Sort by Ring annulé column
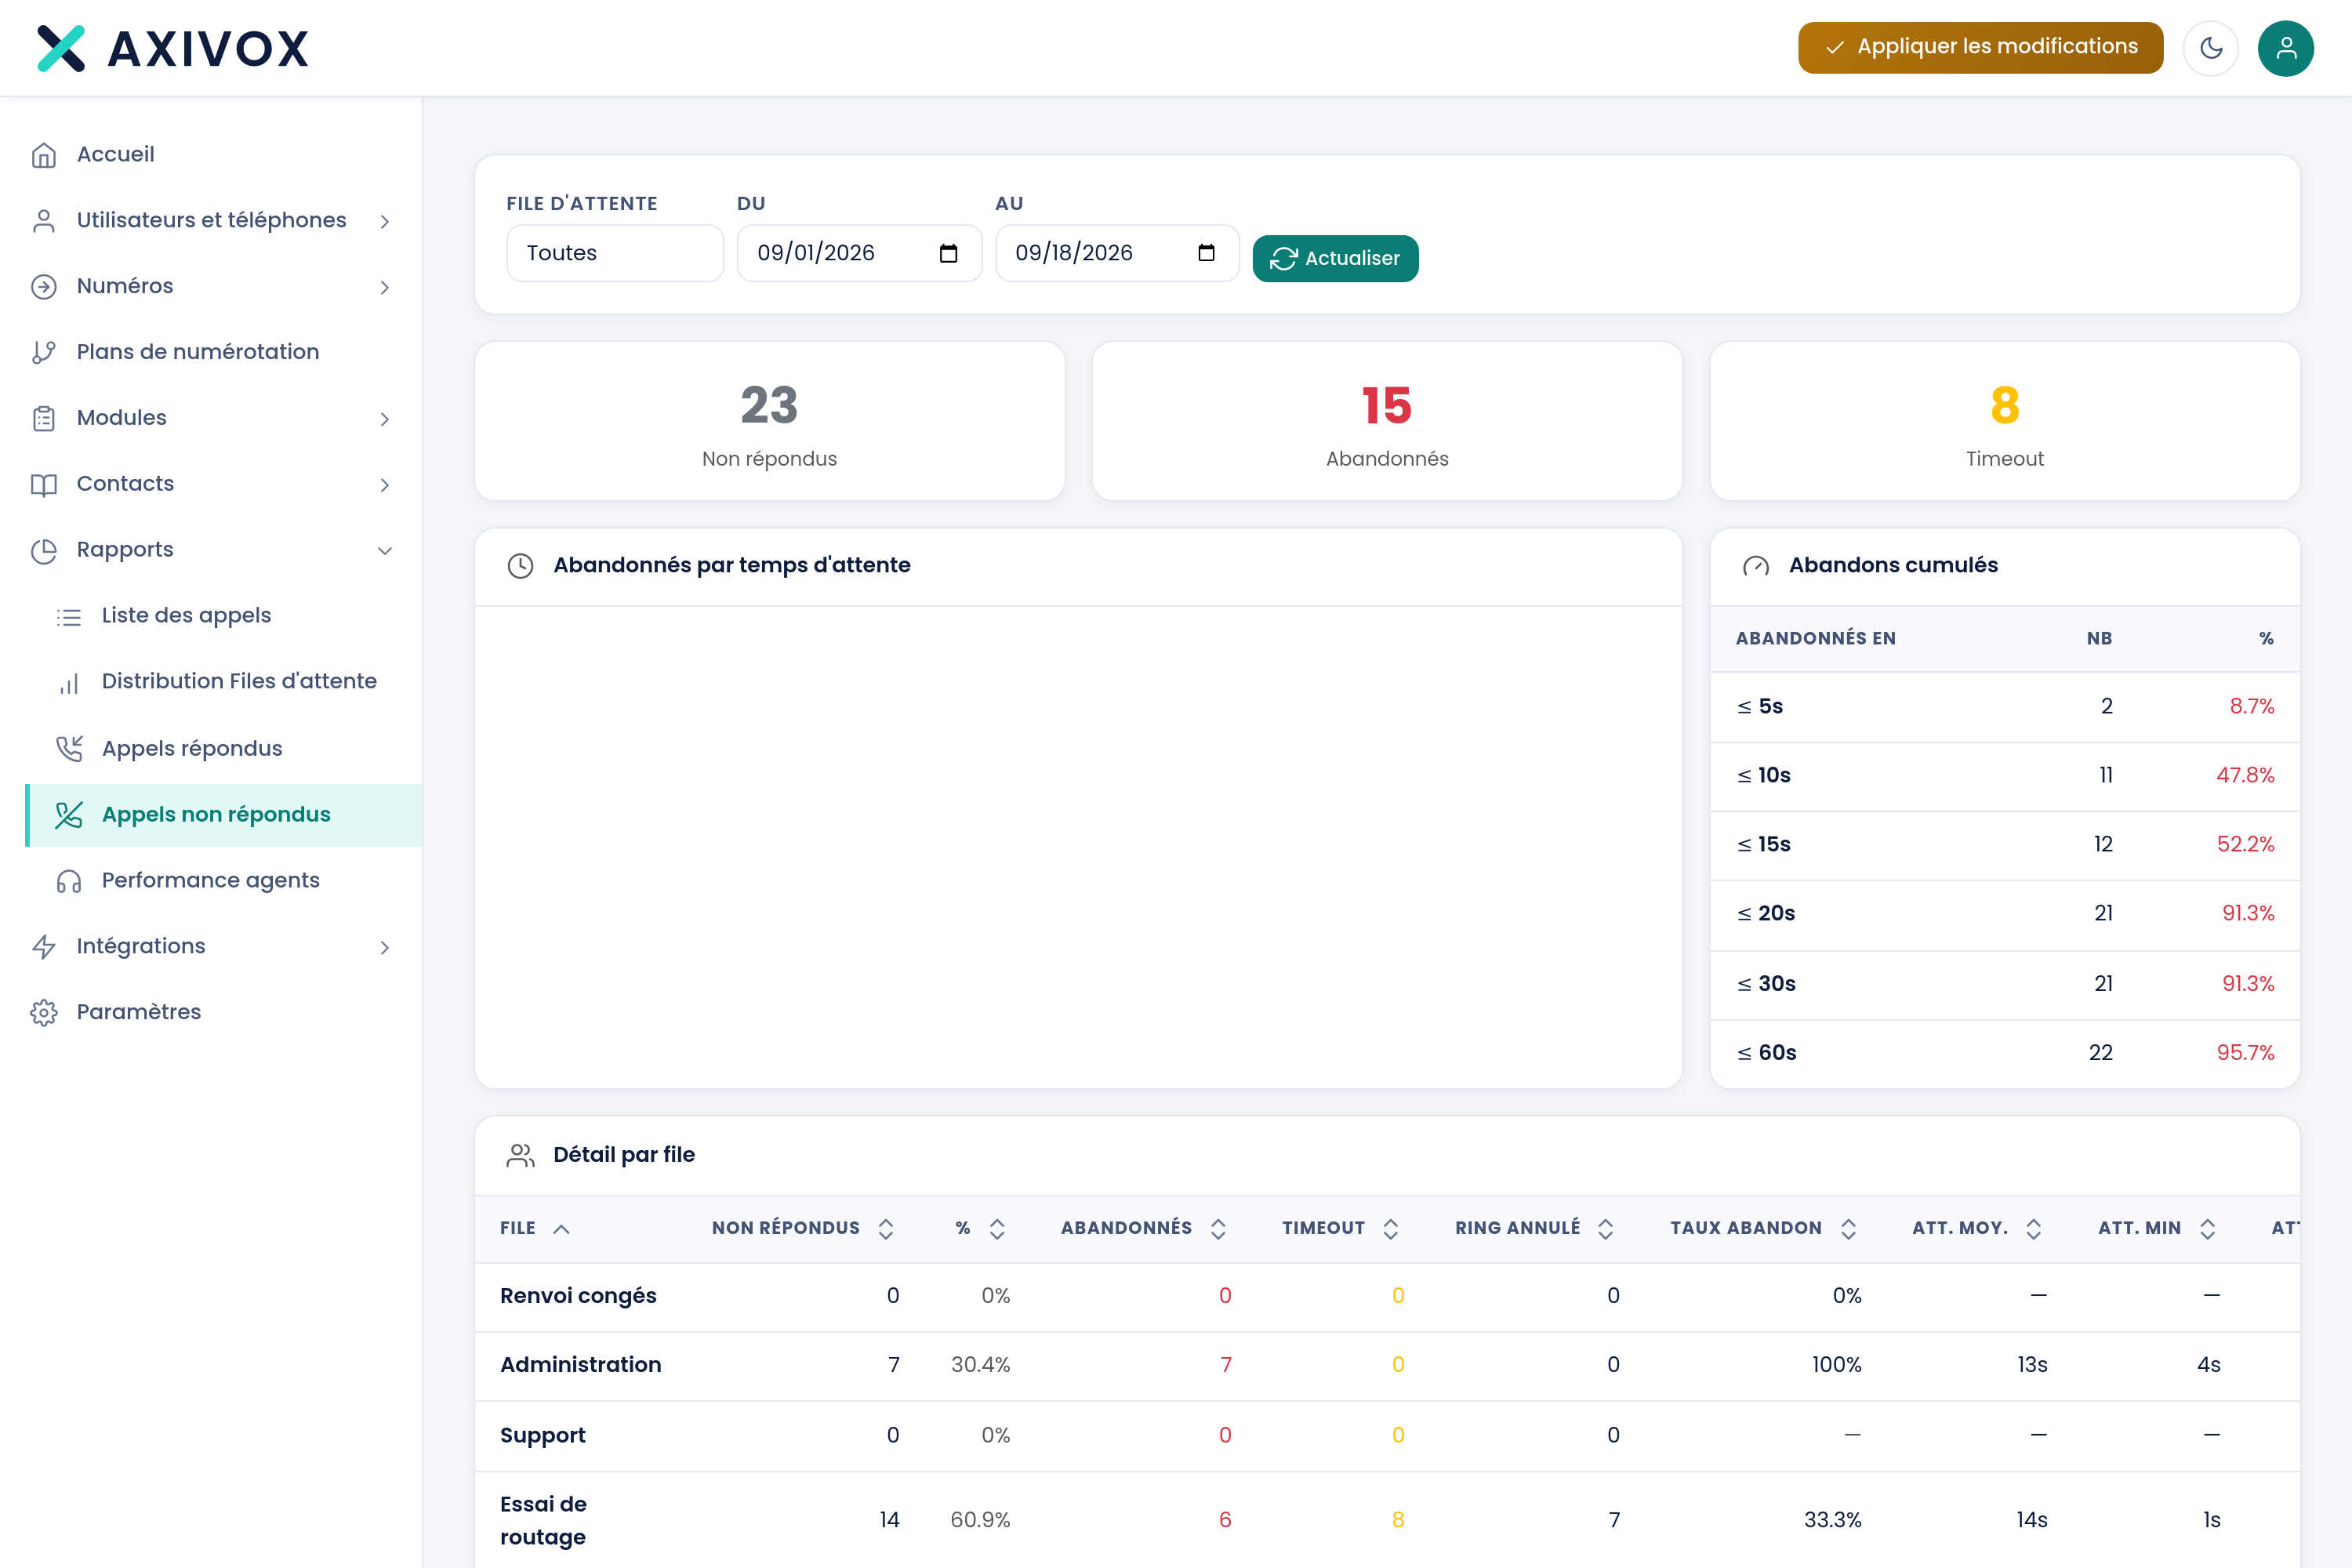 [1534, 1228]
